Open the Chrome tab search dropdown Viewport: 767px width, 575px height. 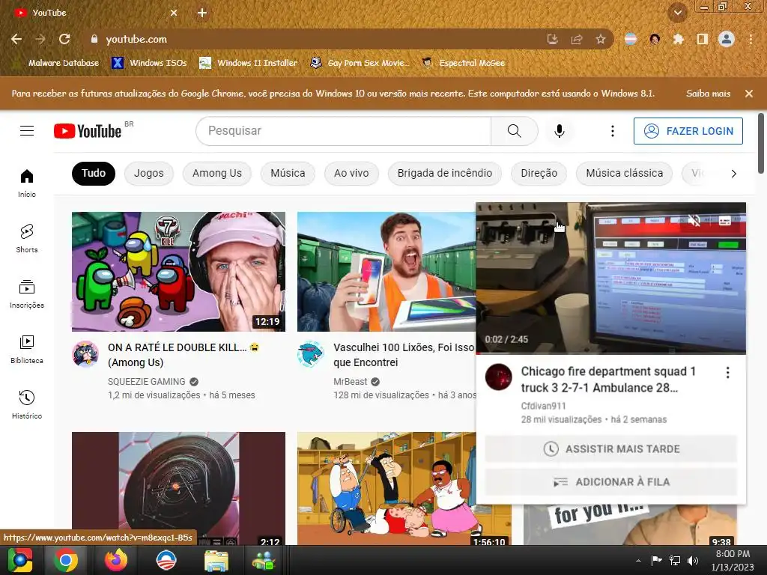click(678, 13)
